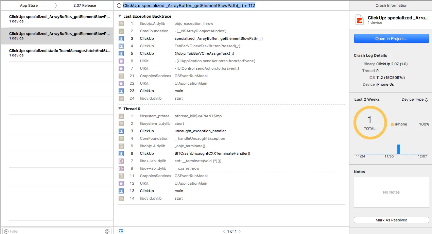Click the person icon beside @objc TabBarVC.reAssignTask
Image resolution: width=432 pixels, height=234 pixels.
pos(121,53)
